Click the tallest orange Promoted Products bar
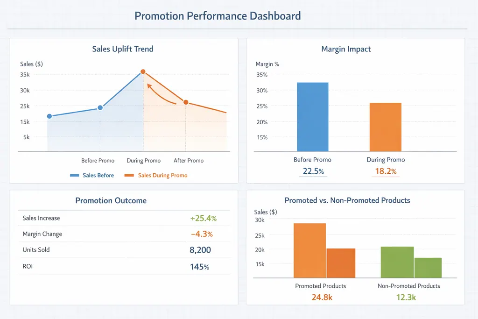Image resolution: width=478 pixels, height=319 pixels. tap(309, 251)
